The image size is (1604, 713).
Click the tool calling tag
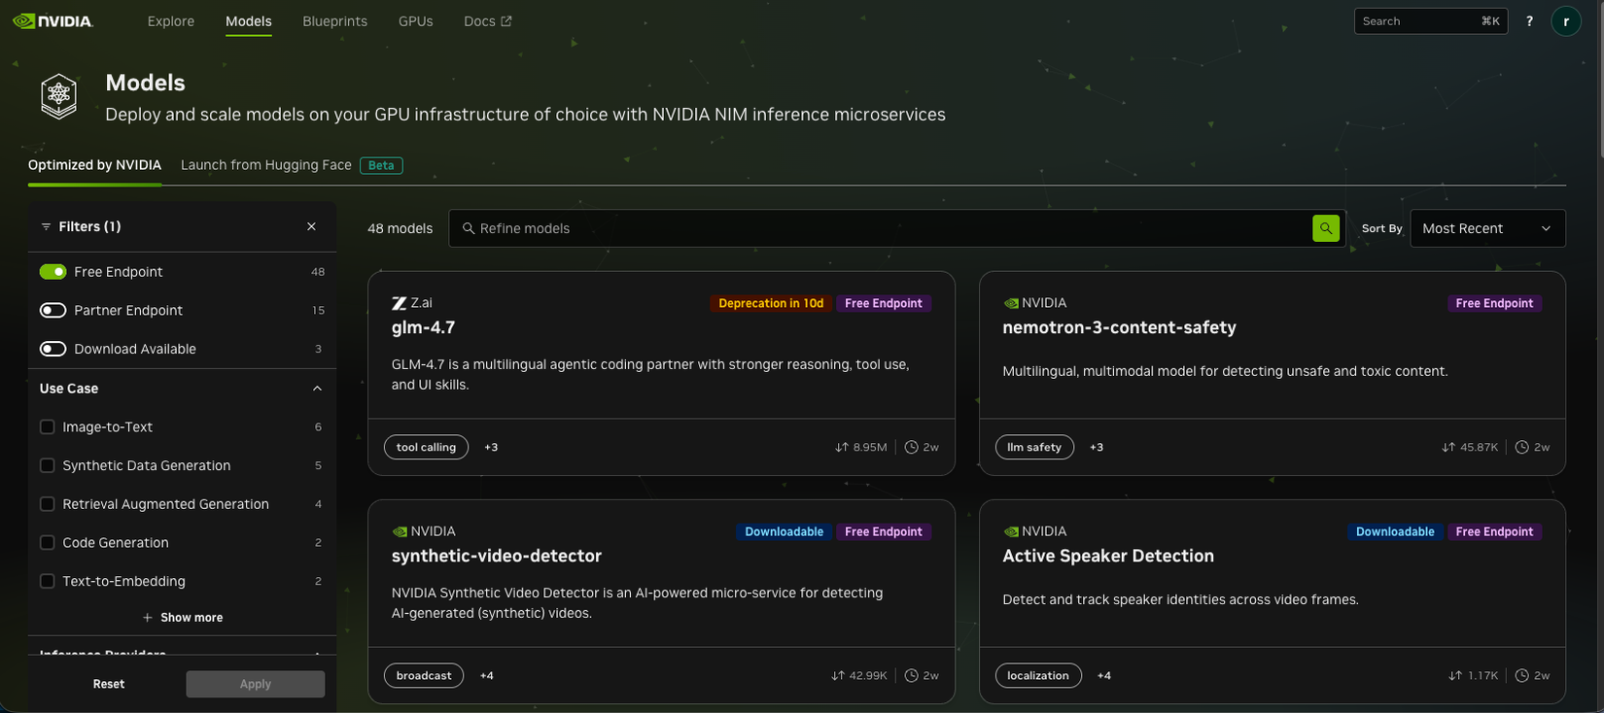click(426, 447)
